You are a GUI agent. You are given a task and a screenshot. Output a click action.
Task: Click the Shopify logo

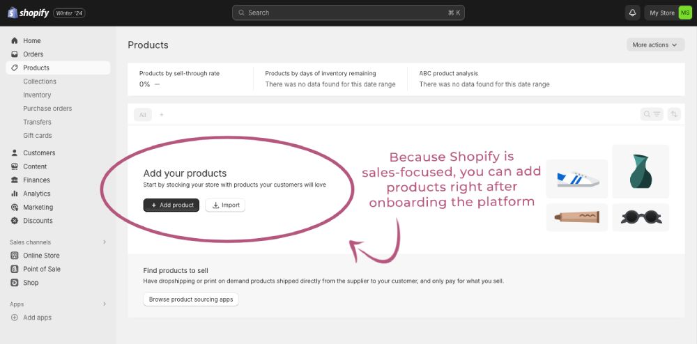pos(28,13)
